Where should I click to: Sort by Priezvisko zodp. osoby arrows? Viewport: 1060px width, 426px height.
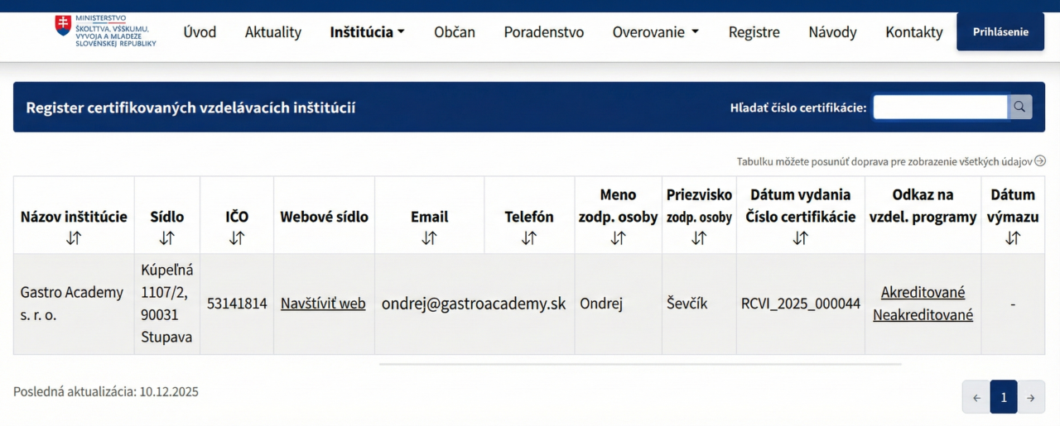699,238
